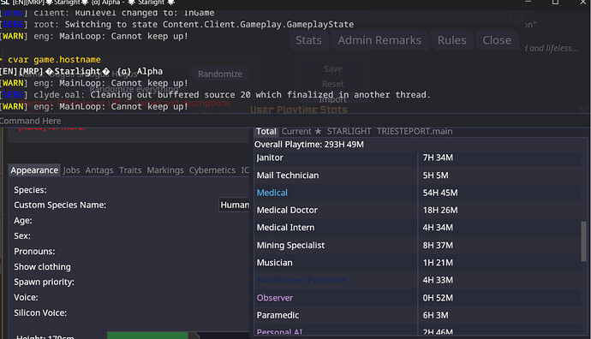The image size is (591, 339).
Task: Select the Medical Intern row
Action: pos(418,228)
